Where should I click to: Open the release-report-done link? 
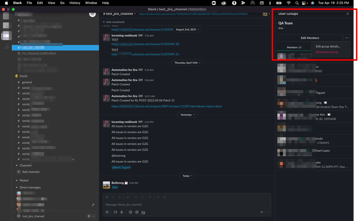point(167,106)
